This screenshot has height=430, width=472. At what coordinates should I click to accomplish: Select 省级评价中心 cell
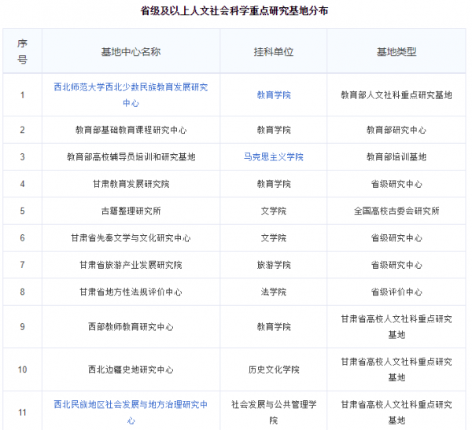point(396,292)
